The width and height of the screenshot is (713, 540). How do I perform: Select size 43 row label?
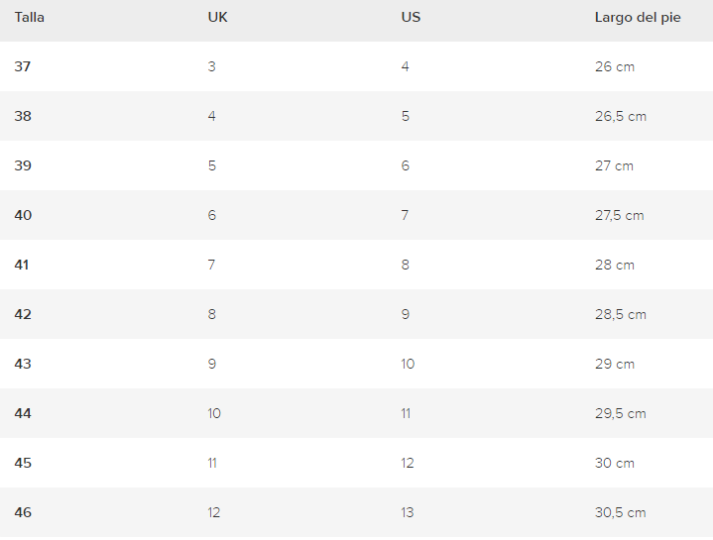[x=23, y=364]
